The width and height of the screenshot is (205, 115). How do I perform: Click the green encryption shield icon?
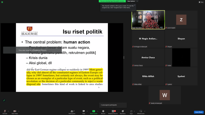pos(2,2)
